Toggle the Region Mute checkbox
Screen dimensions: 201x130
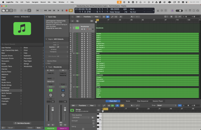click(58, 43)
